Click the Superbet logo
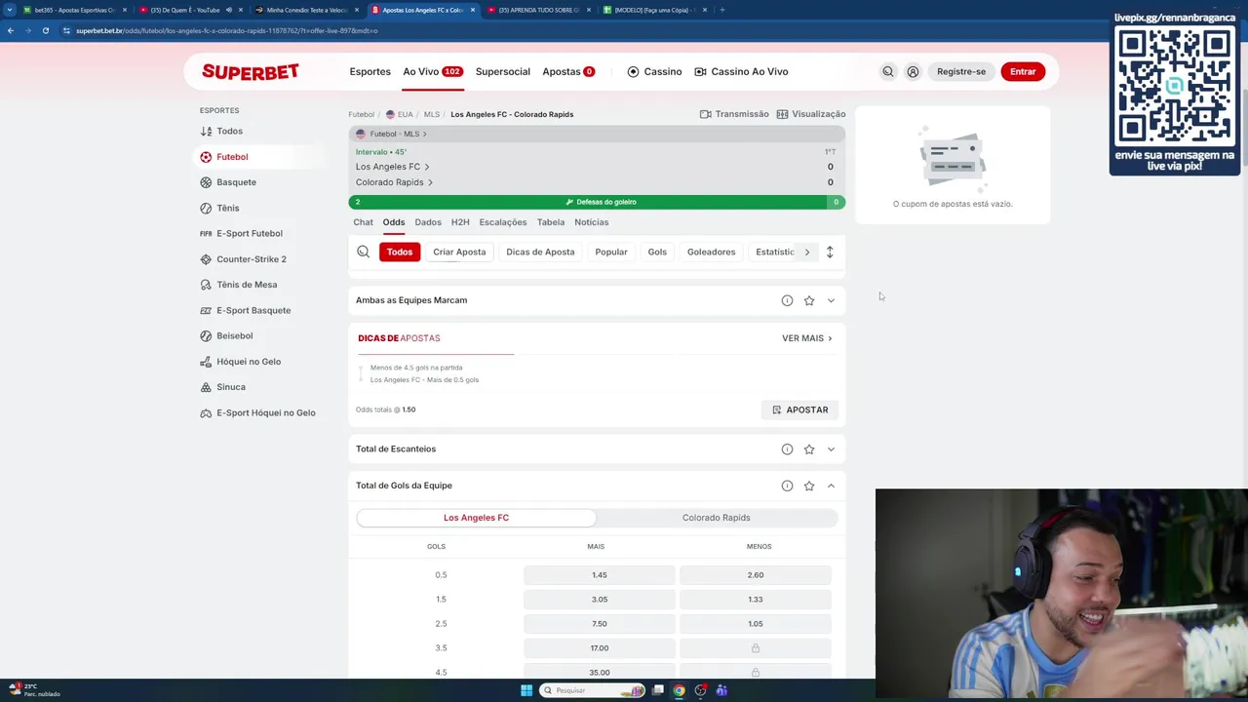Viewport: 1248px width, 702px height. 251,71
